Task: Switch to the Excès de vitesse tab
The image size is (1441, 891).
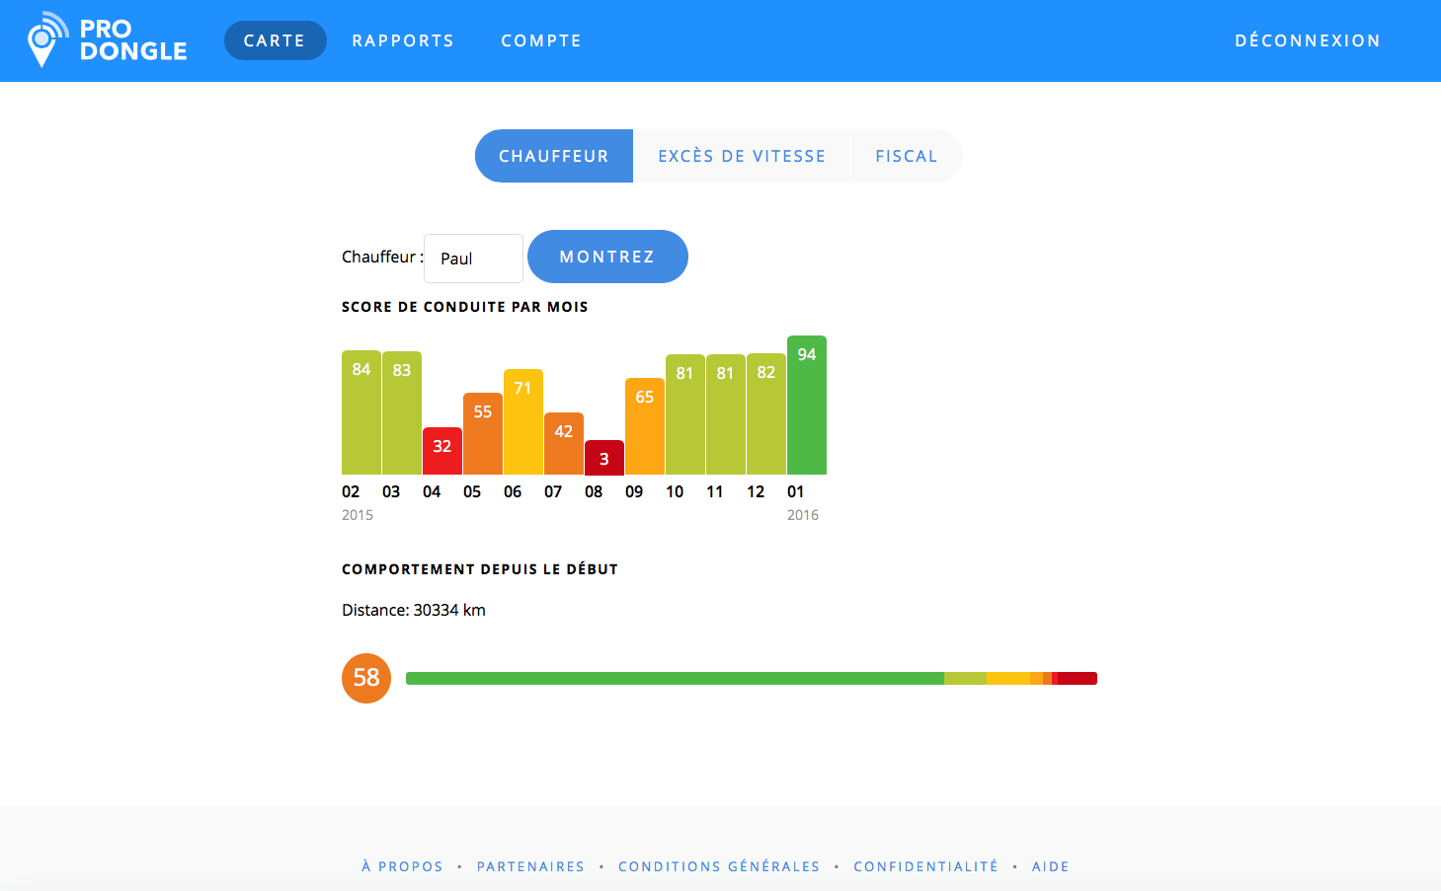Action: click(742, 156)
